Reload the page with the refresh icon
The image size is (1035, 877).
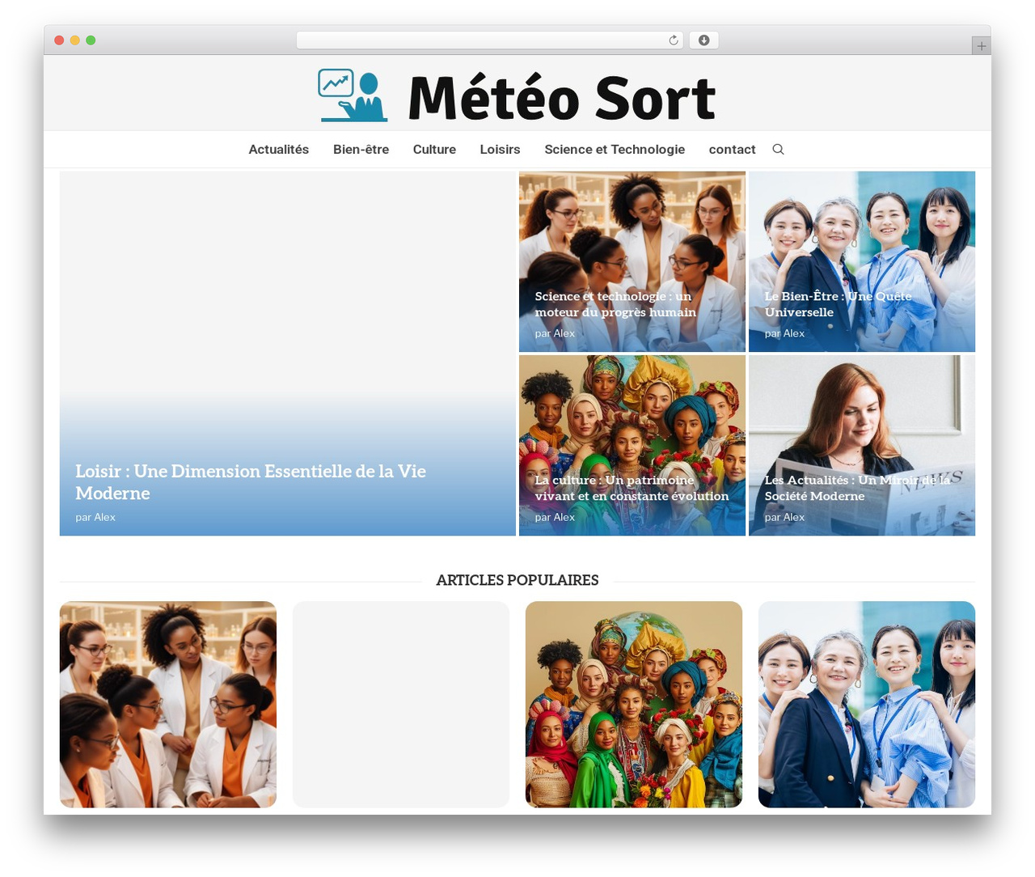pos(674,40)
